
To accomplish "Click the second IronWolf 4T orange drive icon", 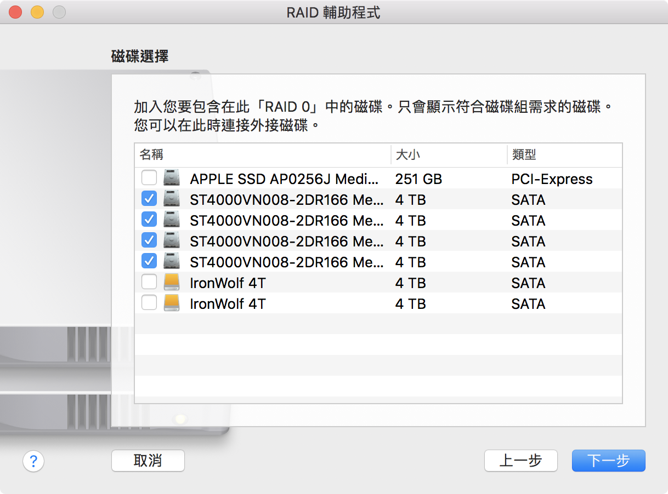I will click(172, 303).
